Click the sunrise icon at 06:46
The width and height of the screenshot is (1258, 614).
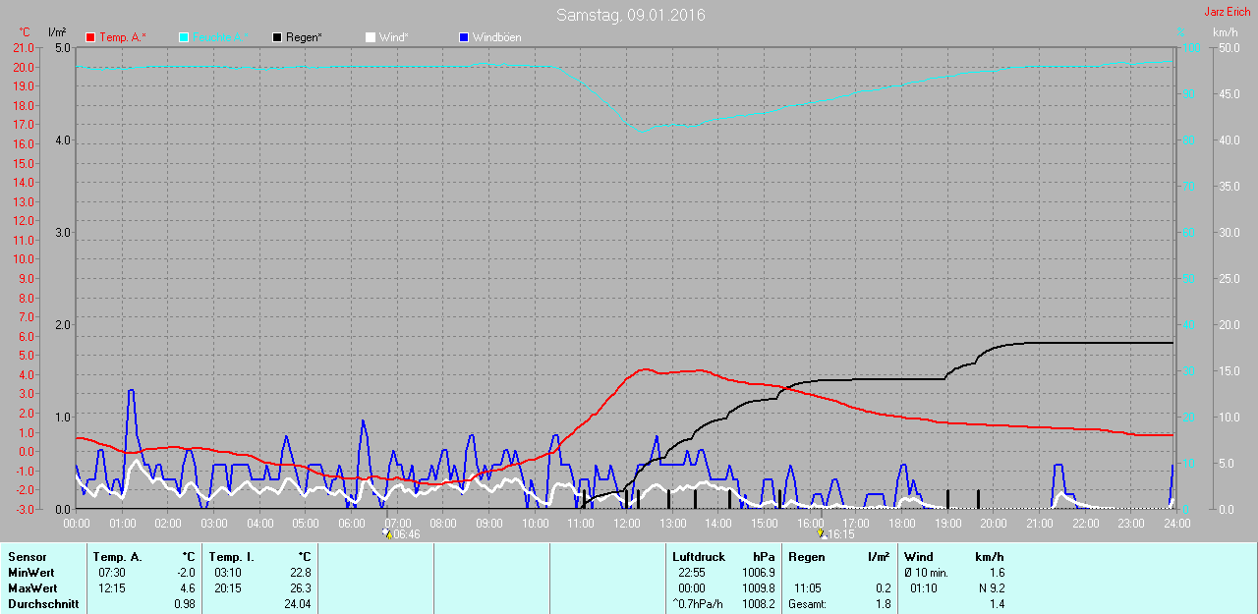point(386,534)
